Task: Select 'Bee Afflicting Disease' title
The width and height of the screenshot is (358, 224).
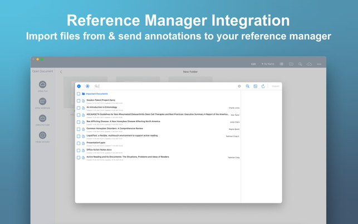Action: pyautogui.click(x=123, y=121)
